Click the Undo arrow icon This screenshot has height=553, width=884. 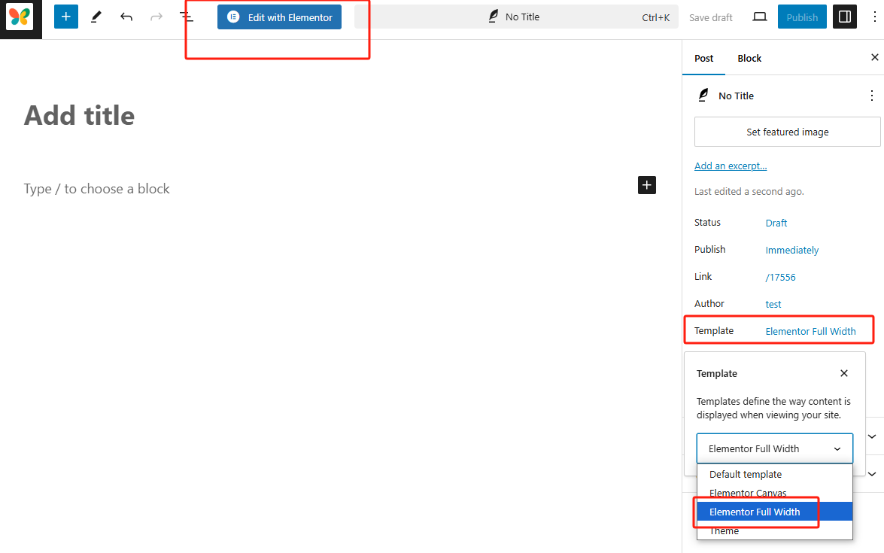click(126, 17)
